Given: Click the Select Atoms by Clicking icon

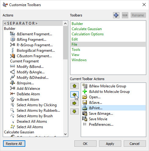Looking at the screenshot, I should (12, 105).
